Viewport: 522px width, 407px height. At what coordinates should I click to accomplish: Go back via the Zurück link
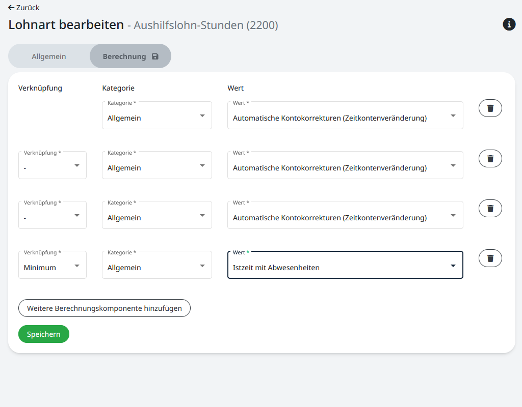[x=28, y=8]
